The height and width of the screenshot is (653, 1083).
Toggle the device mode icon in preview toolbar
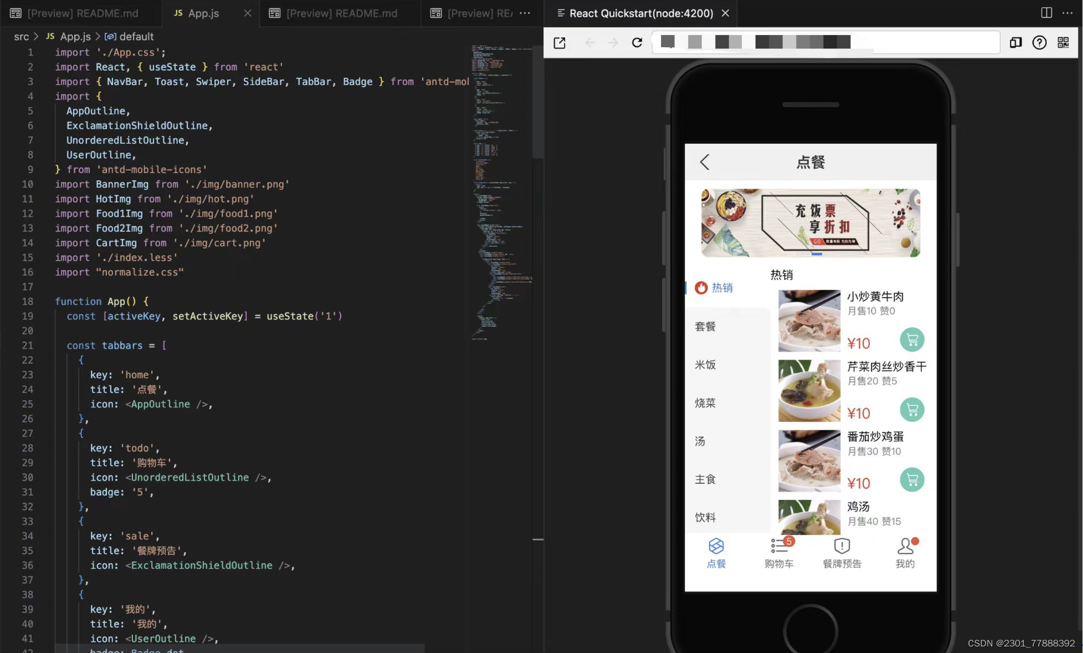(x=1015, y=43)
